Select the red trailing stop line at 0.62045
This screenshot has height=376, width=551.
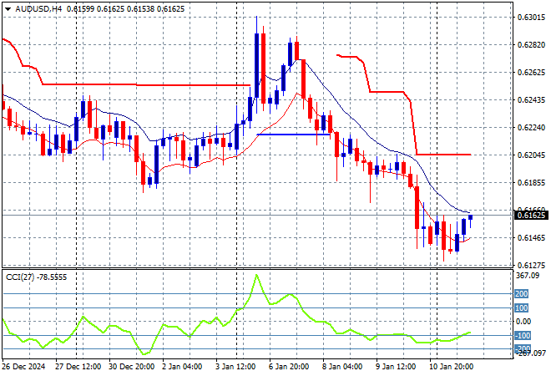443,155
